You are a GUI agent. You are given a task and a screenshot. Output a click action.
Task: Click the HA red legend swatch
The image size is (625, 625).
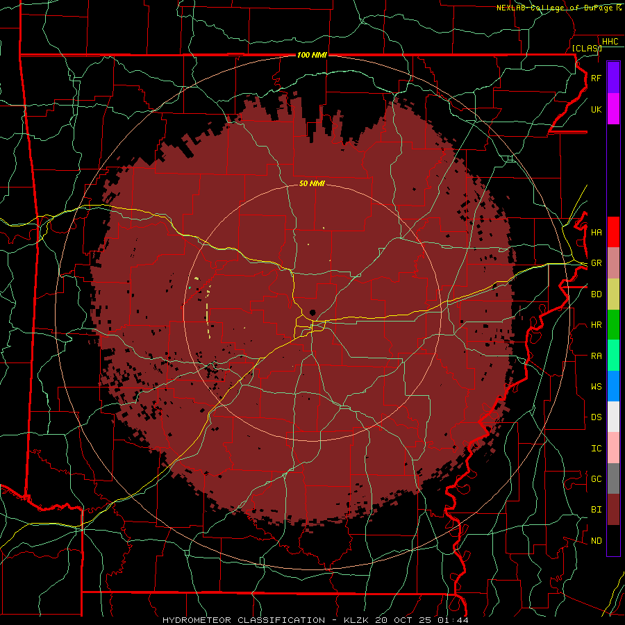pos(613,232)
